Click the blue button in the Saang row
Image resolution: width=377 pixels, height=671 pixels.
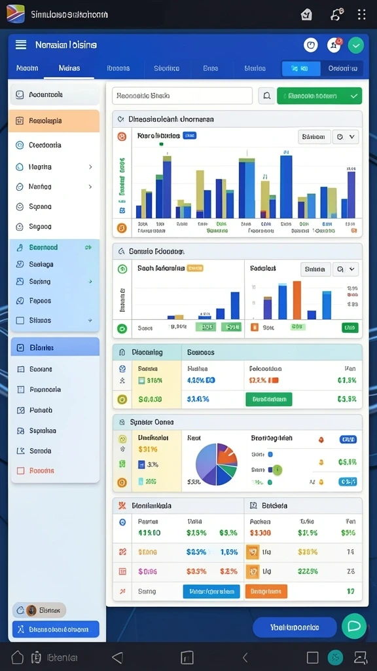point(211,592)
